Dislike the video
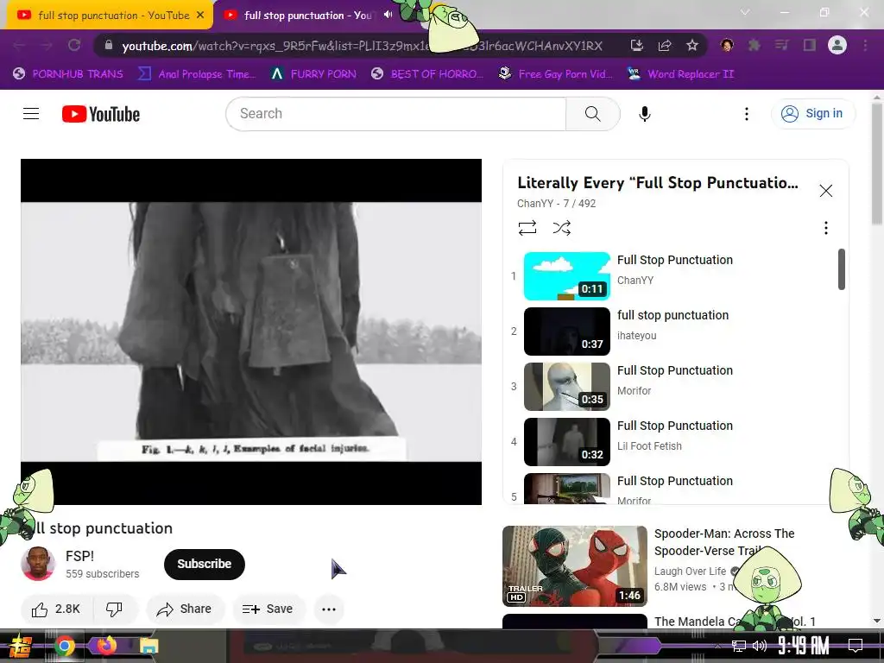Image resolution: width=884 pixels, height=663 pixels. (x=115, y=609)
